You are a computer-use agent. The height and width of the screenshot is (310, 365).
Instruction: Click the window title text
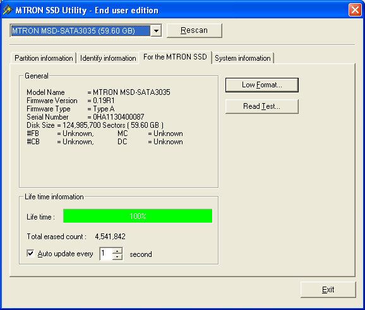(x=87, y=10)
